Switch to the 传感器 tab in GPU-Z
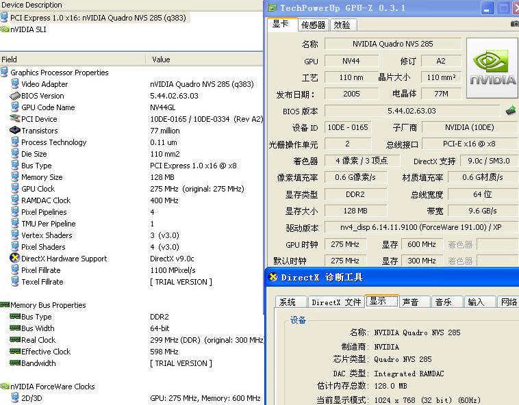 [x=313, y=25]
